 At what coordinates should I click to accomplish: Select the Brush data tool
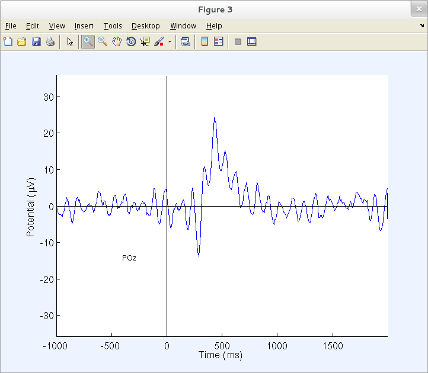coord(159,42)
